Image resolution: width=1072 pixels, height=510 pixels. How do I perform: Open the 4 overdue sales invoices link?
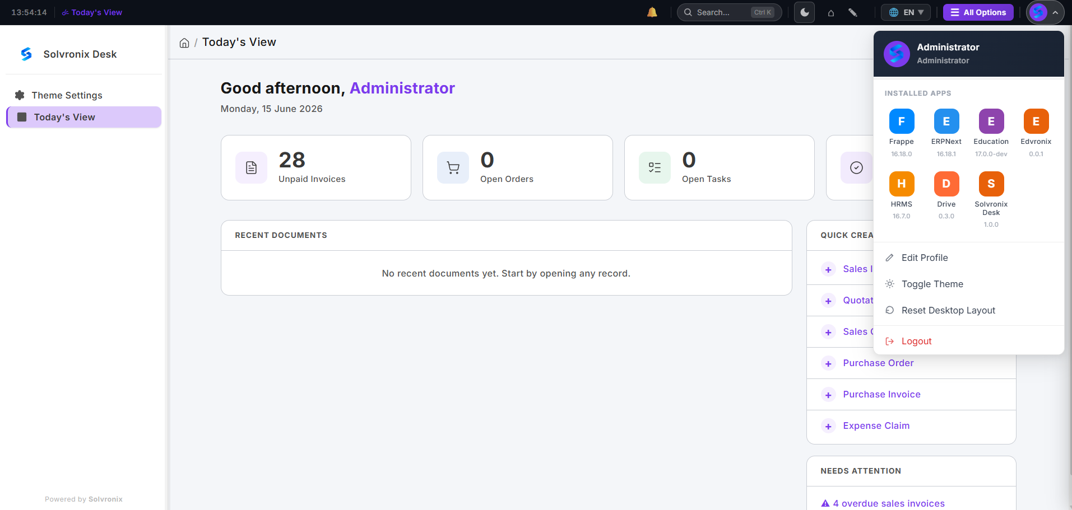tap(888, 503)
